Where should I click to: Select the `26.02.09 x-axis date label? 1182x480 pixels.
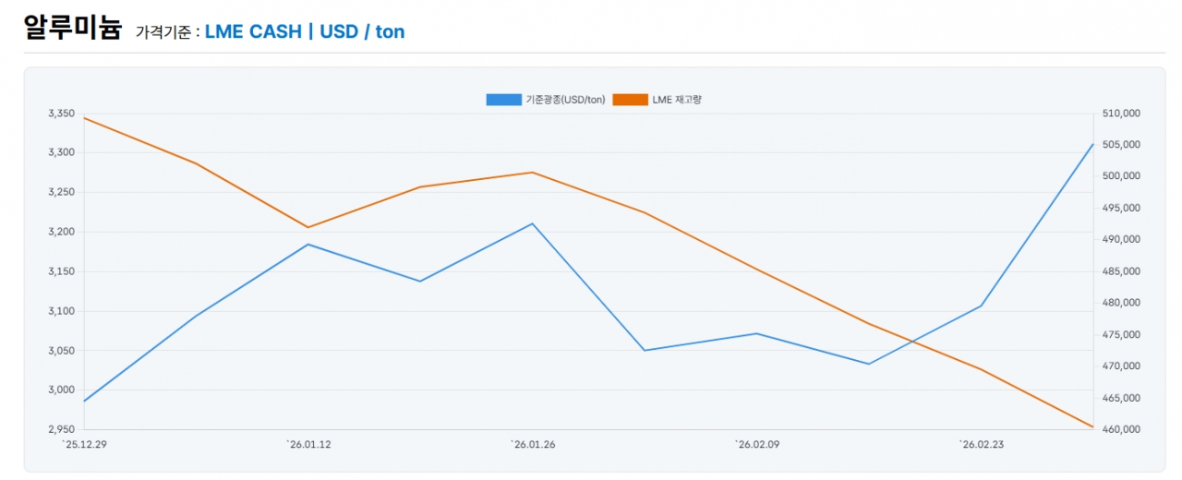757,445
